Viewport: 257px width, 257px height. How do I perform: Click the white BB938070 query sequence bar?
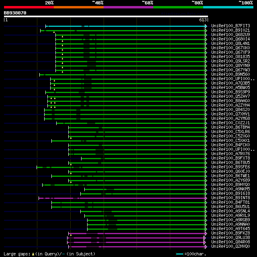click(106, 16)
